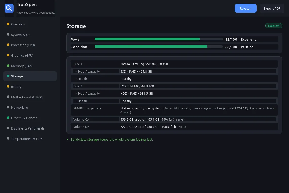Click TOSHIBA MQ04ABF100 disk name
Image resolution: width=289 pixels, height=193 pixels.
point(137,86)
